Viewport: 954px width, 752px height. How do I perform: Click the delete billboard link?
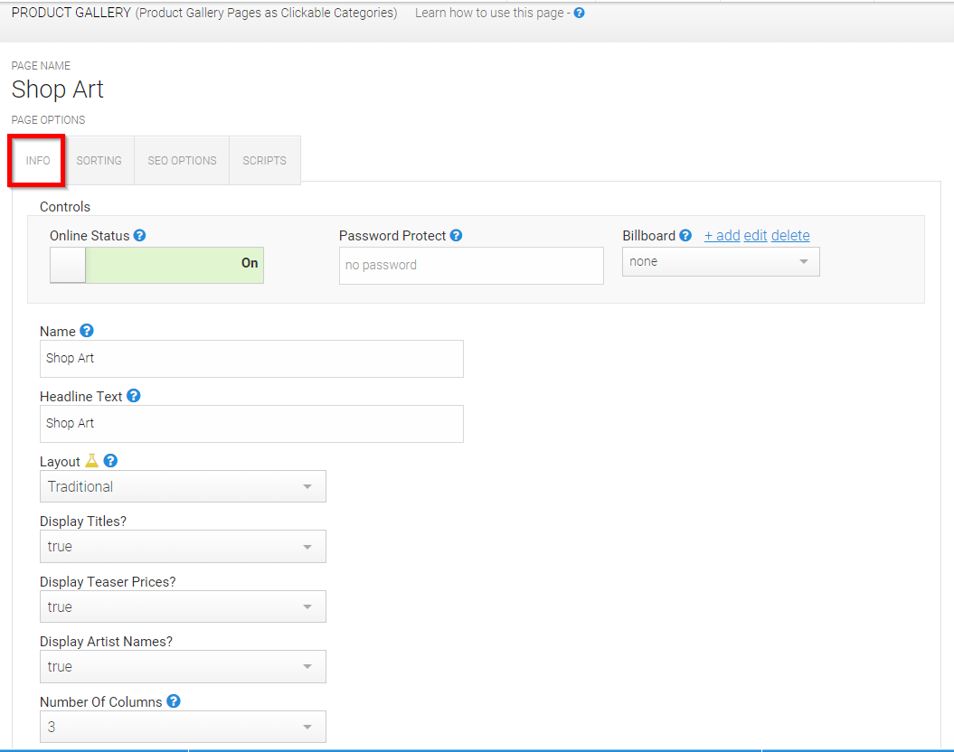click(x=790, y=235)
